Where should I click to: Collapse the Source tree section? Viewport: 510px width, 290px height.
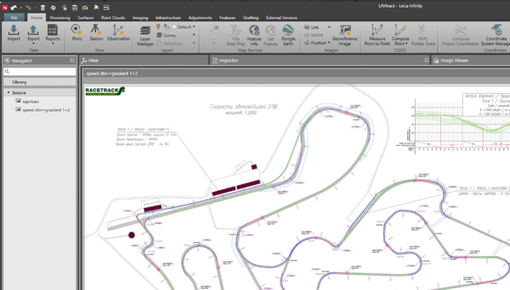[x=8, y=93]
